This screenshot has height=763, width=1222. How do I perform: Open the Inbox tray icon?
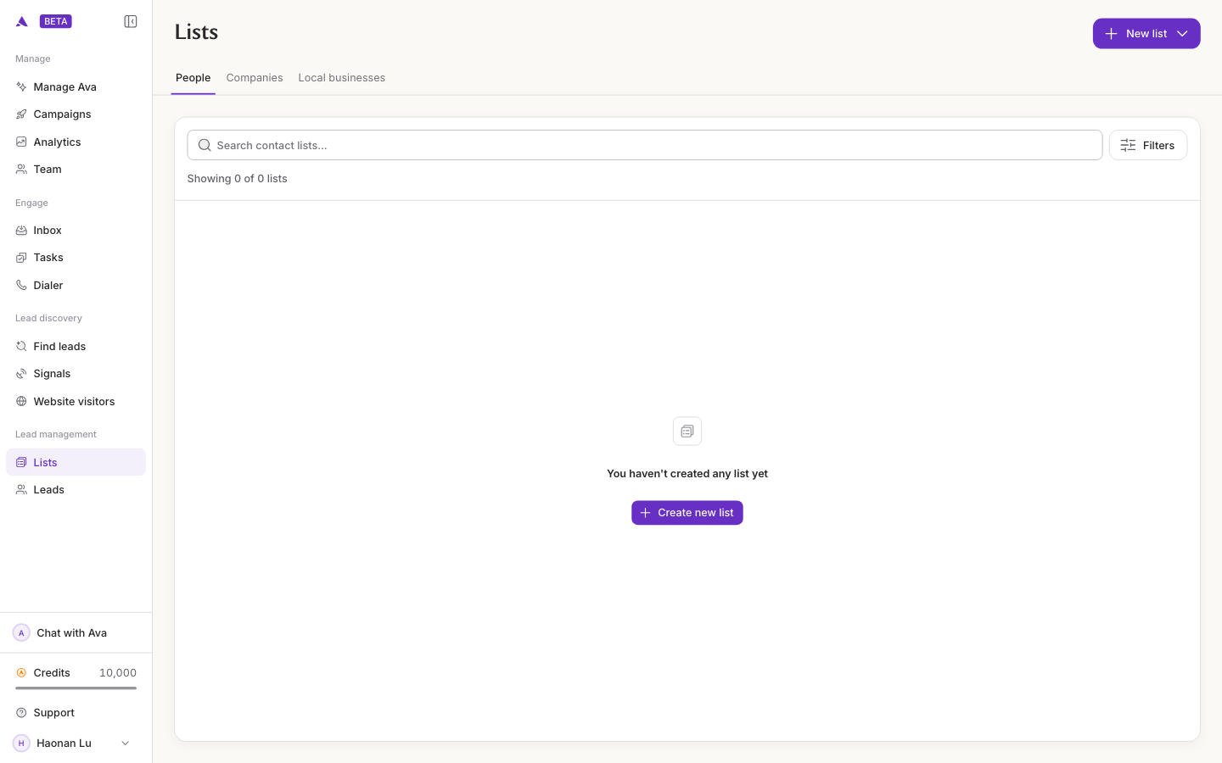(21, 230)
